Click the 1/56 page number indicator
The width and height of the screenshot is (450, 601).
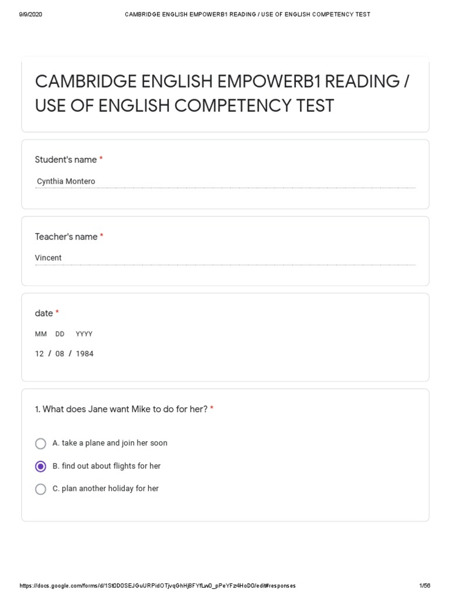pos(425,586)
